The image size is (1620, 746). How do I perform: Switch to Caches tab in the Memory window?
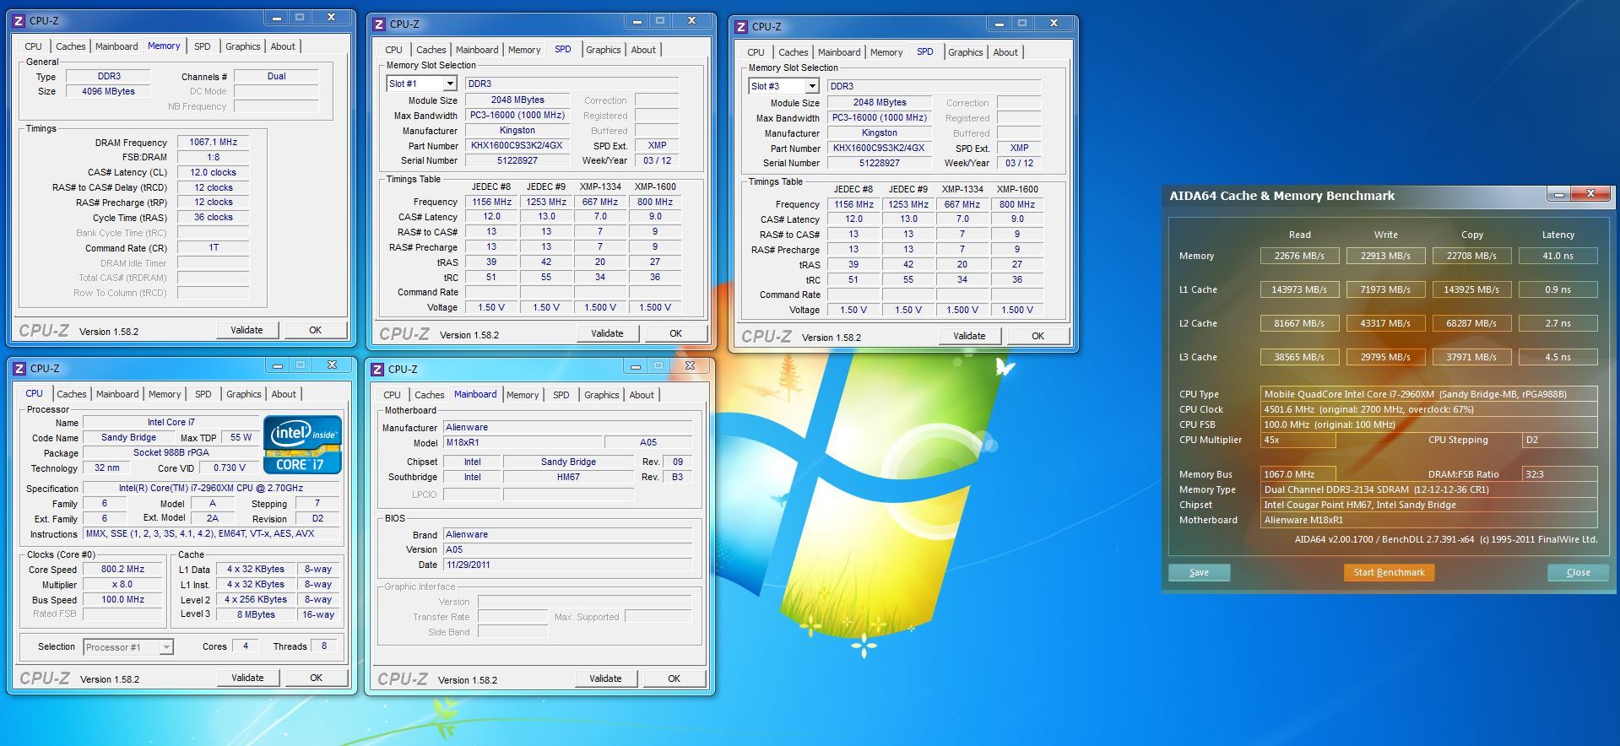pyautogui.click(x=70, y=46)
